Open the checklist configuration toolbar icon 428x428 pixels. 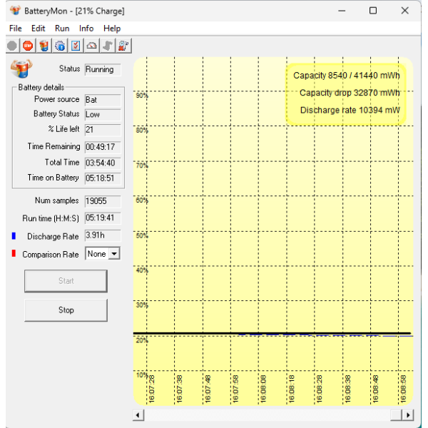click(76, 46)
